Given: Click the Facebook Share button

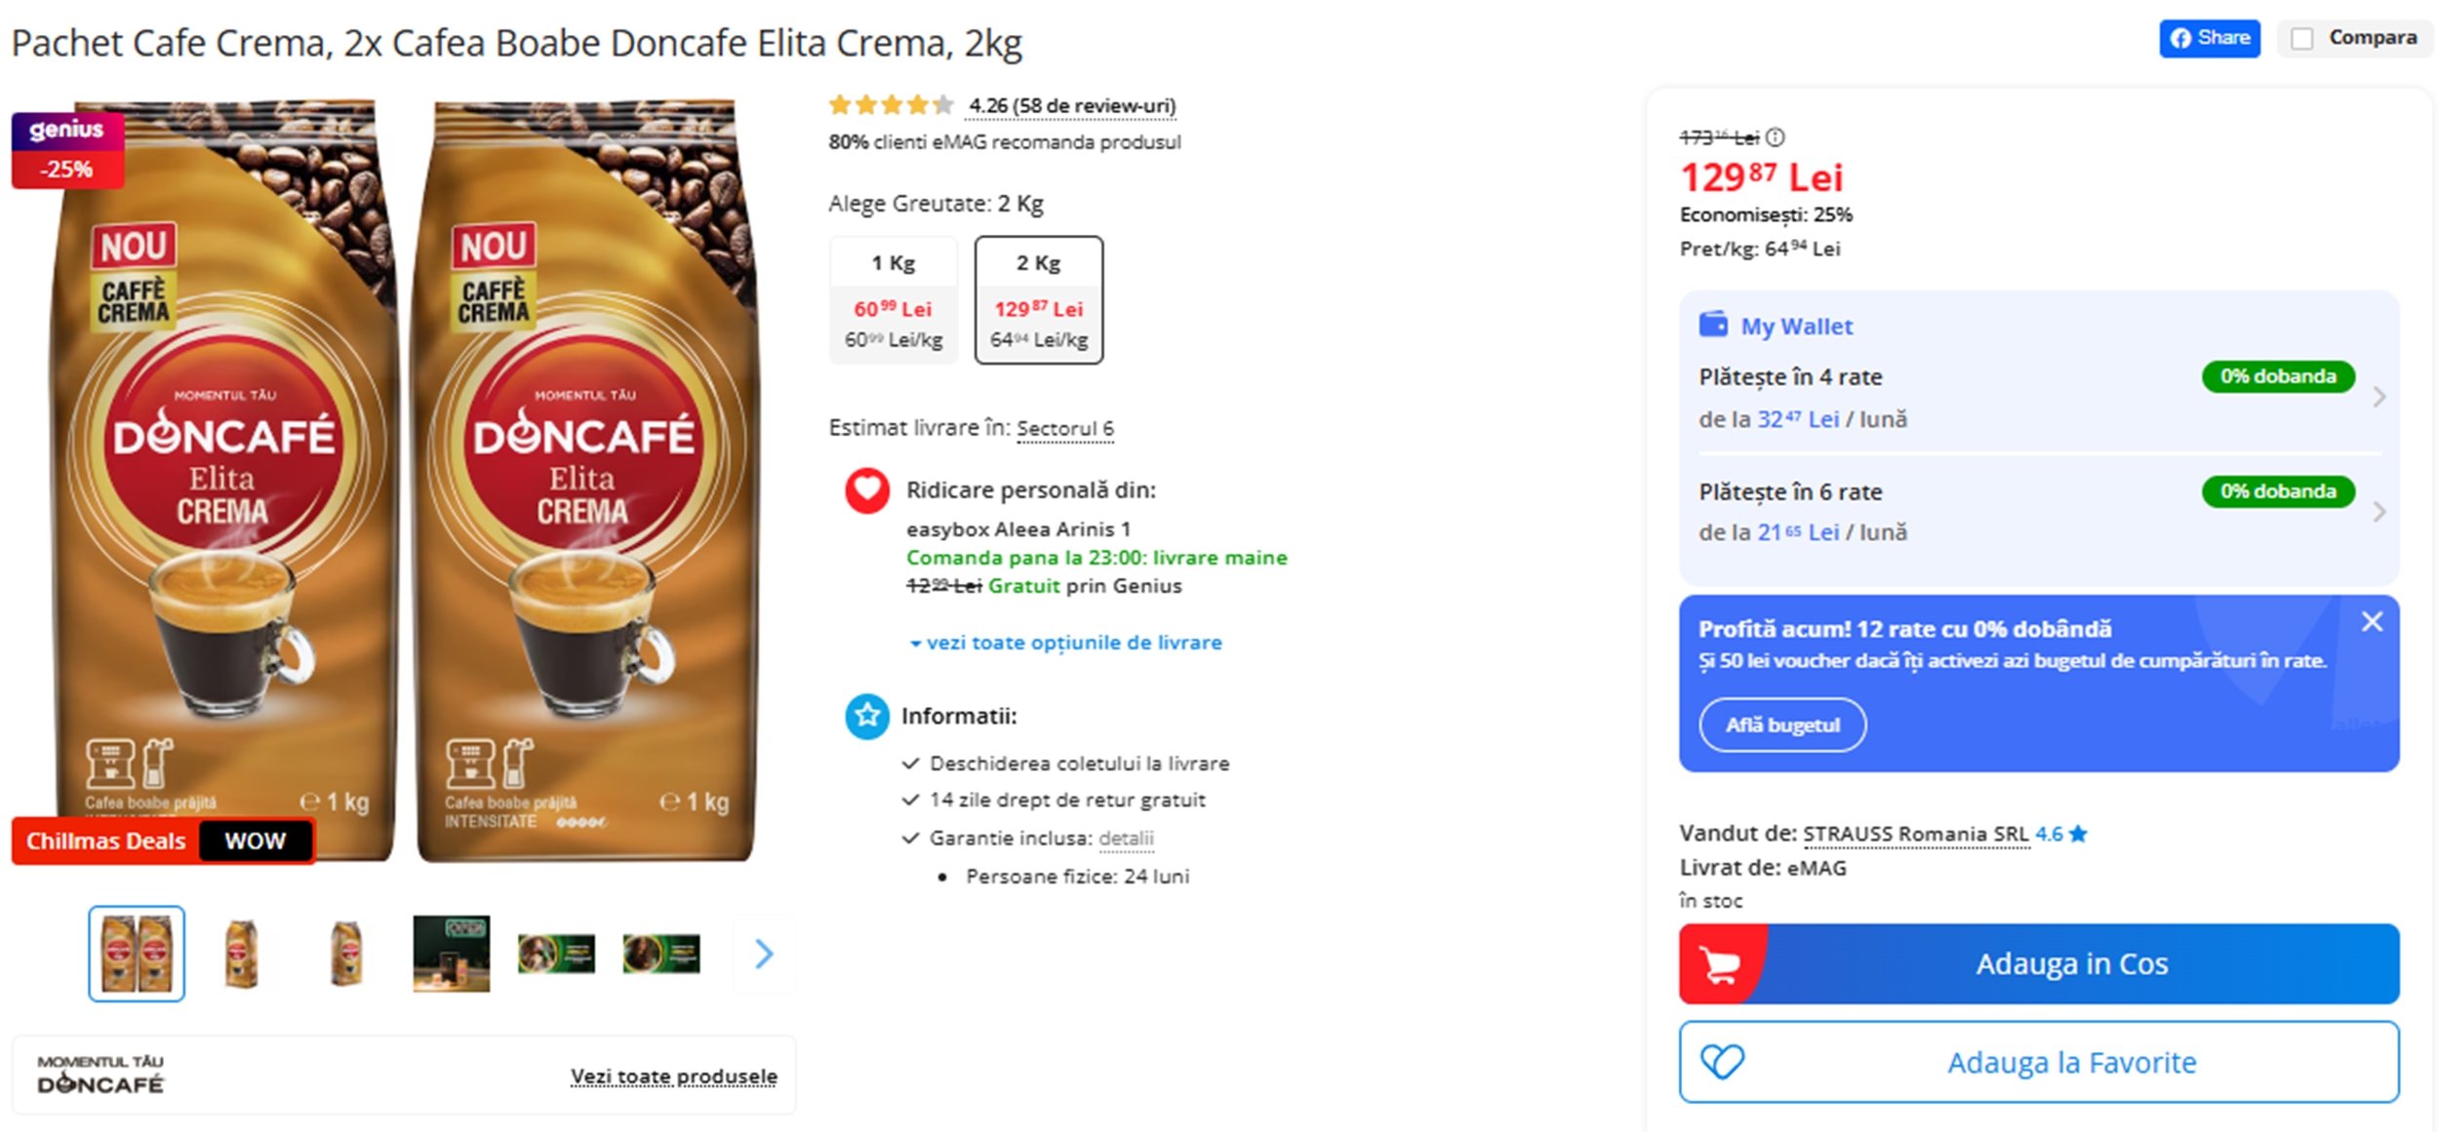Looking at the screenshot, I should (x=2209, y=39).
